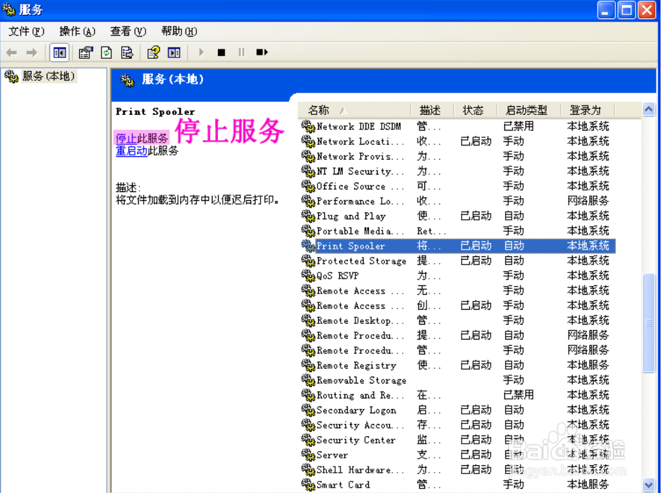Select the Print Spooler service icon
Viewport: 662px width, 493px height.
pos(308,246)
